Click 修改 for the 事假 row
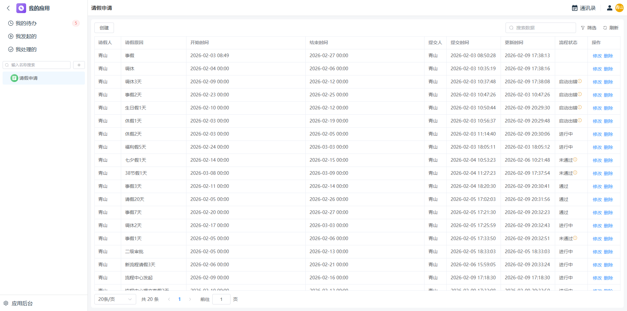627x311 pixels. tap(597, 56)
